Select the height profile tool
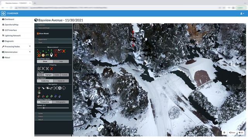This screenshot has width=248, height=139. [x=47, y=55]
